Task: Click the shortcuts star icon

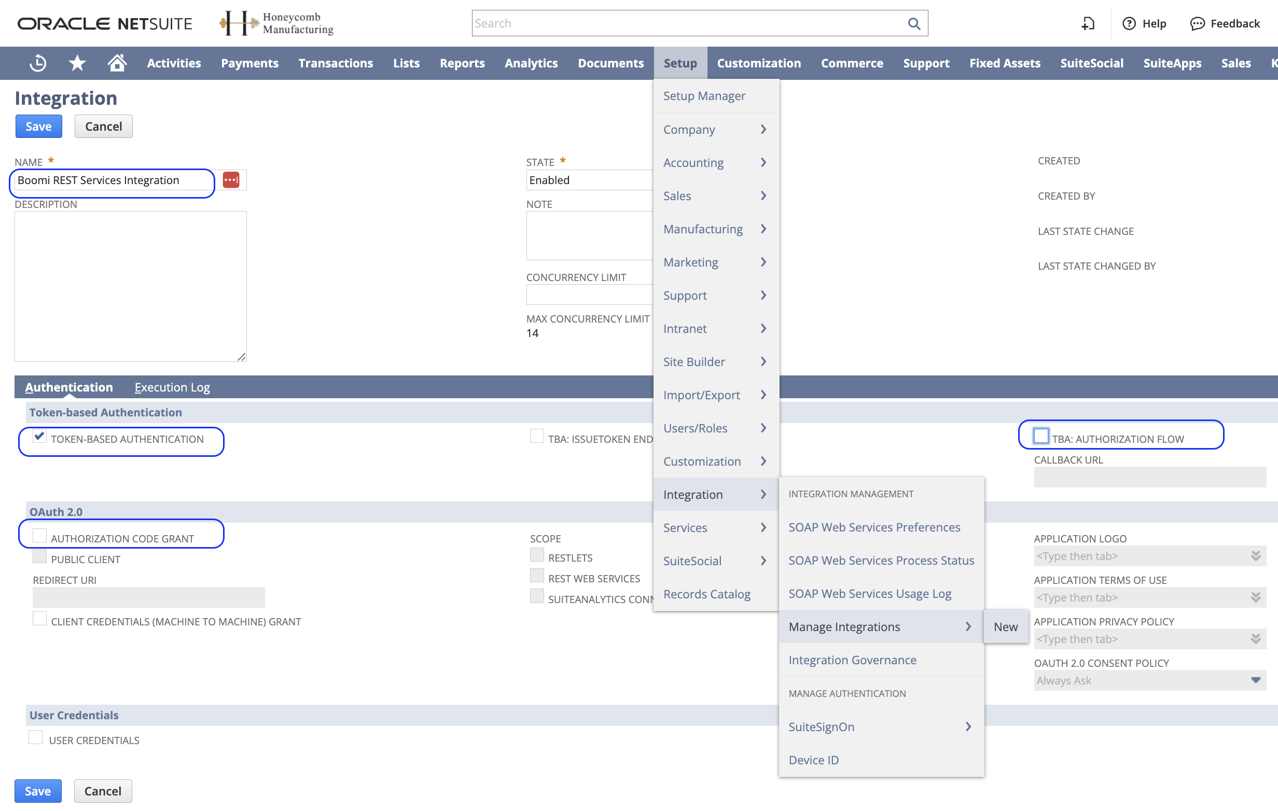Action: pos(77,63)
